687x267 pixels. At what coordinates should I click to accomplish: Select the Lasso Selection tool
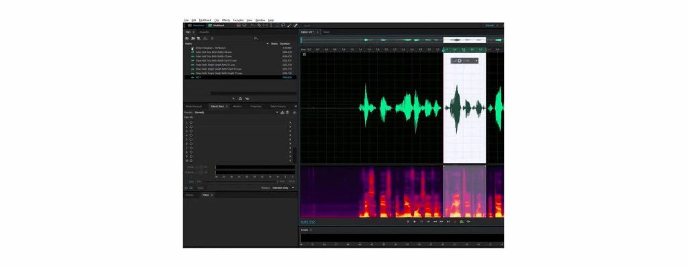(283, 25)
